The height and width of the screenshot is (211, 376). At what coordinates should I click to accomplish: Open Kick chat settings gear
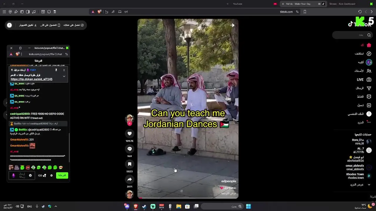pyautogui.click(x=51, y=175)
